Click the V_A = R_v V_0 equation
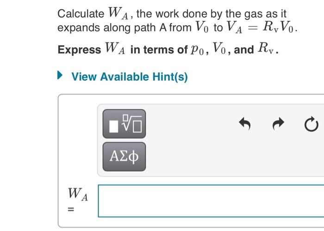Screen dimensions: 324x231 point(262,28)
